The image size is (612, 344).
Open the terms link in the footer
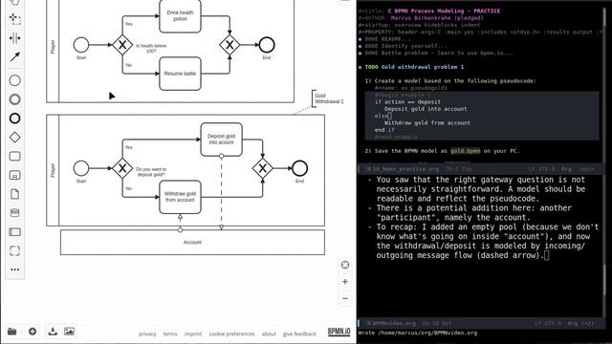coord(170,333)
